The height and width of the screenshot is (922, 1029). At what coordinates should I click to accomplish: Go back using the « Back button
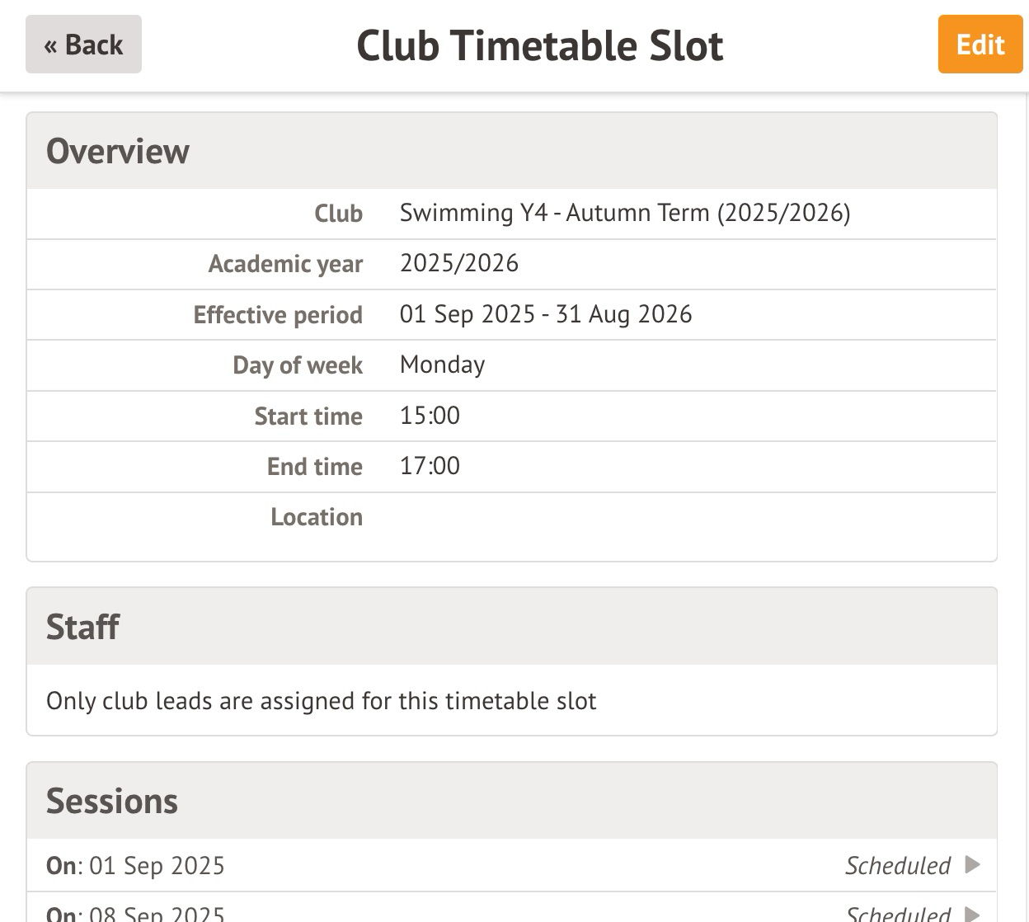point(83,45)
